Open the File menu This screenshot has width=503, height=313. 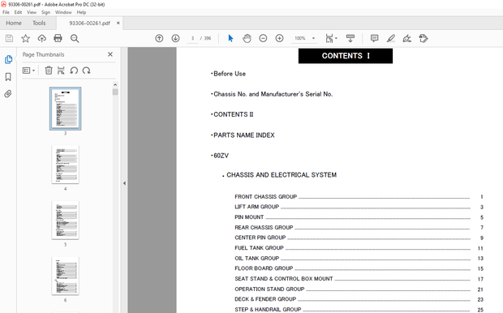6,12
